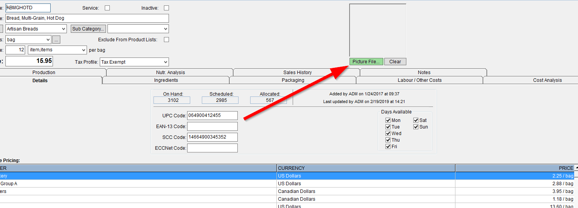The height and width of the screenshot is (208, 578).
Task: Select the row priced 3.95 / bag
Action: tap(287, 191)
